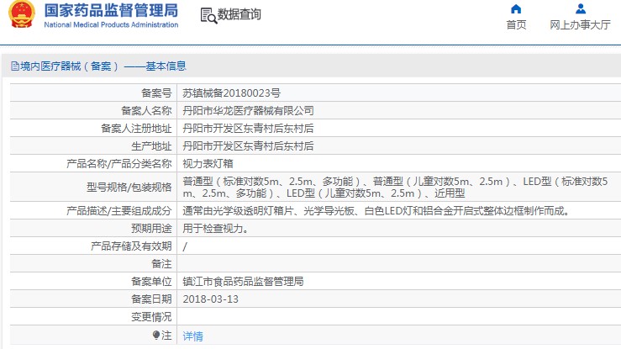Click the 产品存储及有效期 label
Screen dimensions: 621x349
click(x=131, y=246)
